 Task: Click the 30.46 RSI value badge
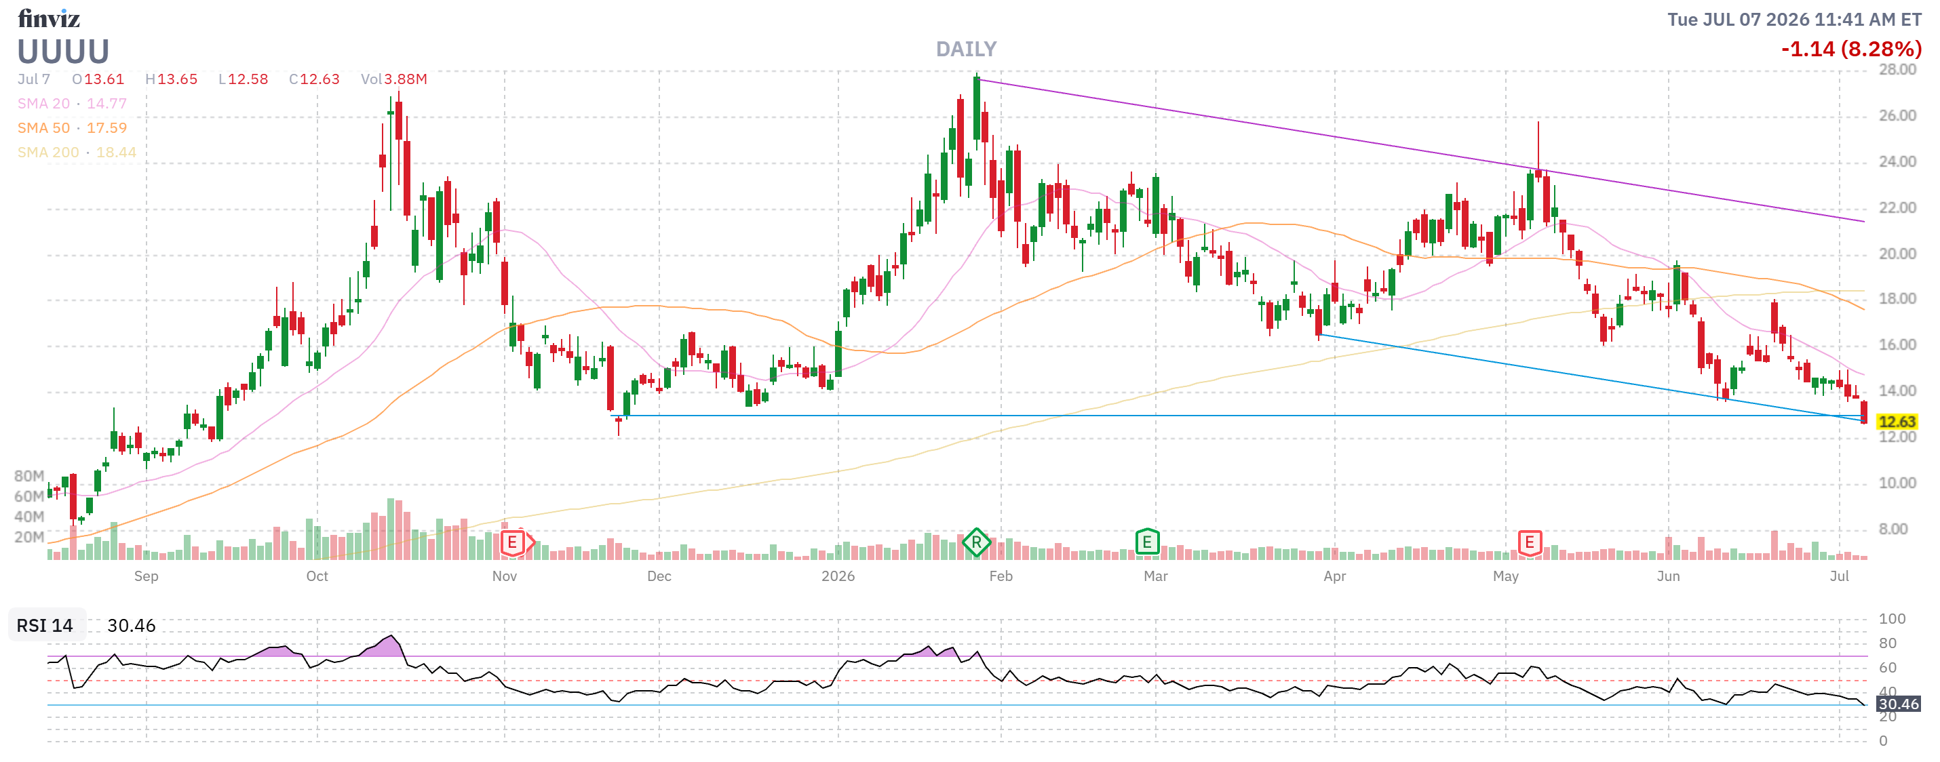[1898, 704]
